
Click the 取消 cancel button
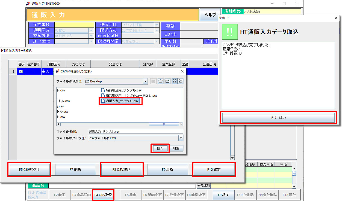coord(176,148)
